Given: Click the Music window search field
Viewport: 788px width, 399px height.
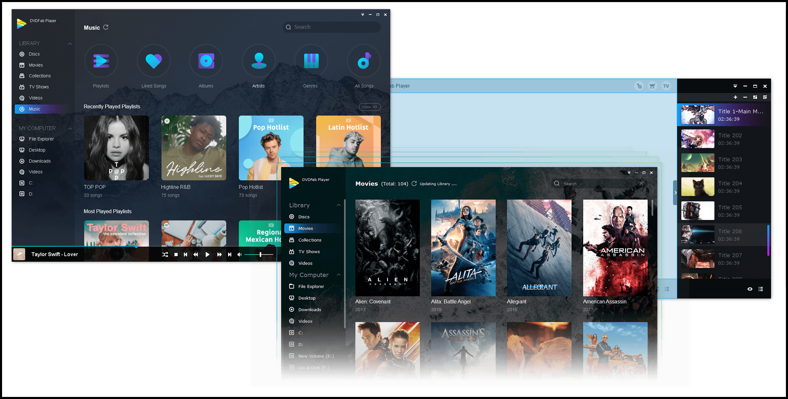Looking at the screenshot, I should coord(332,27).
